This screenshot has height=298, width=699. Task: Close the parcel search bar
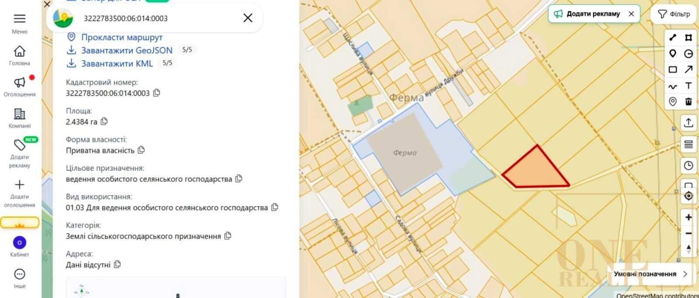click(248, 18)
